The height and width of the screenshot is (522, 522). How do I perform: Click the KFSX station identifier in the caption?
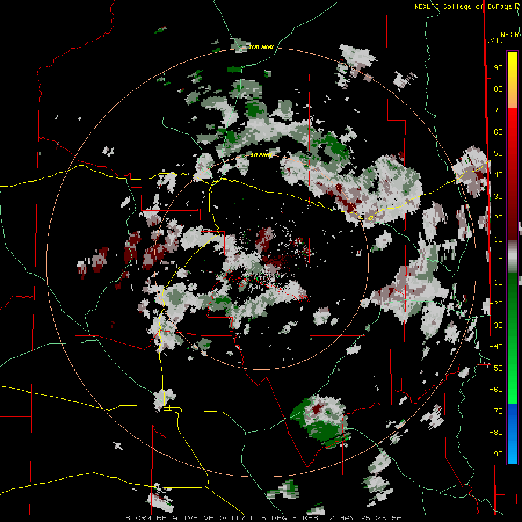[x=314, y=518]
